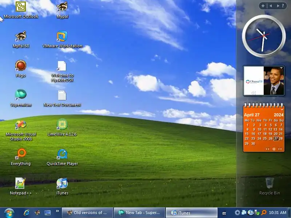Launch Internet Explorer from Quick Launch
The width and height of the screenshot is (291, 218).
click(27, 213)
